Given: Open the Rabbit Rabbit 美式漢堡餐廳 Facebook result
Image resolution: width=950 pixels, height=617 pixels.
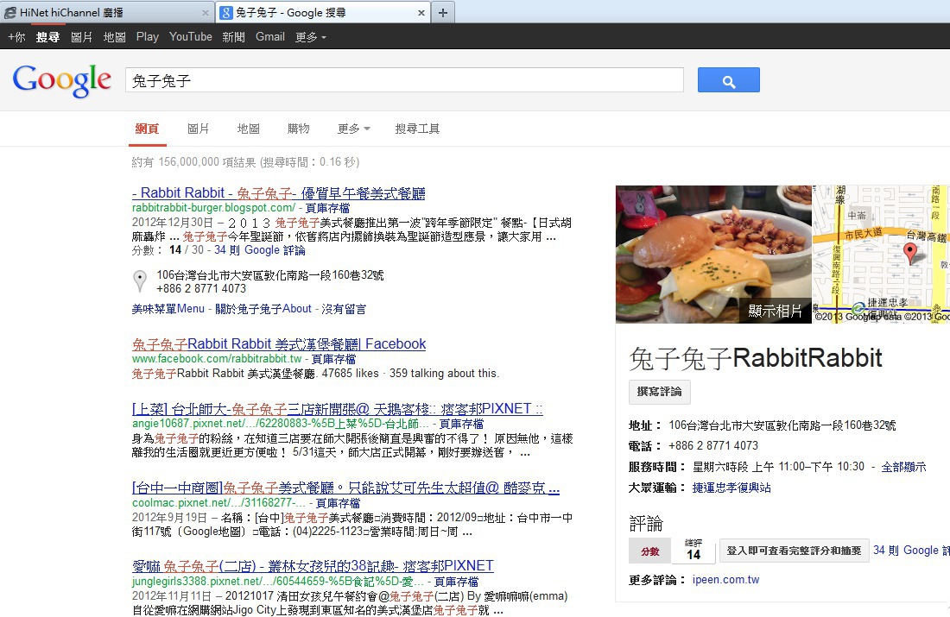Looking at the screenshot, I should pos(279,344).
